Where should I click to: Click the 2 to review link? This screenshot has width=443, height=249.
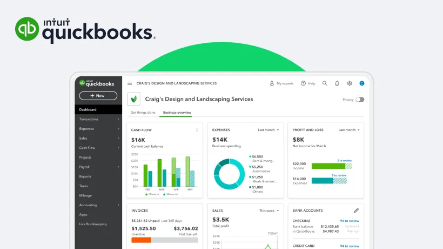coord(344,160)
